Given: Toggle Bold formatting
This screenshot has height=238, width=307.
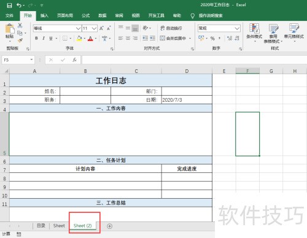Looking at the screenshot, I should click(x=36, y=38).
